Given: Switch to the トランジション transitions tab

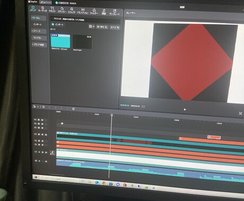Looking at the screenshot, I should (x=83, y=11).
